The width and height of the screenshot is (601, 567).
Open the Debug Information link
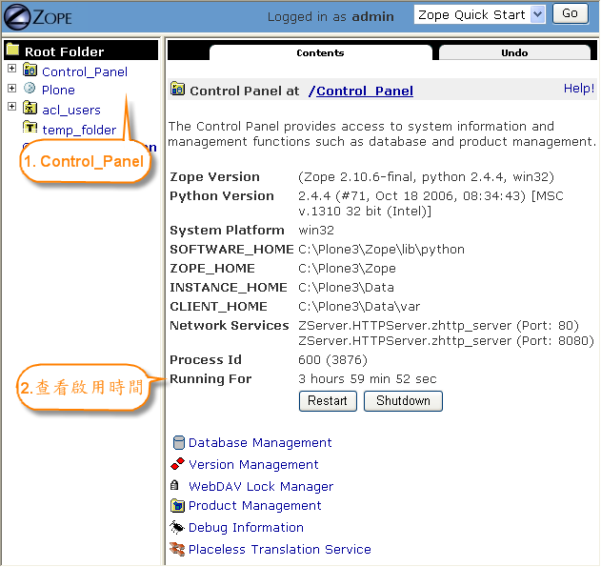[x=246, y=528]
